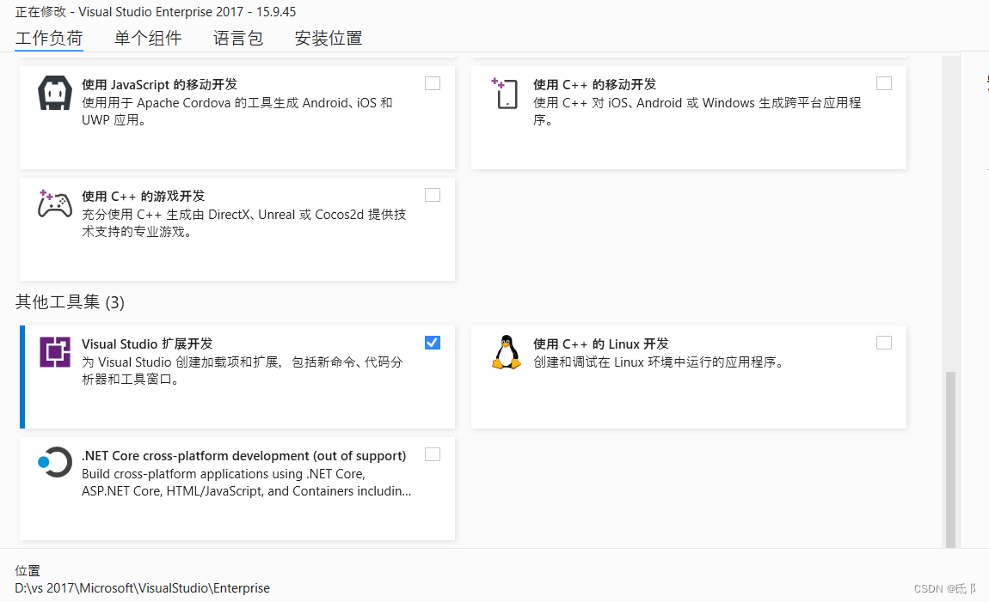Click the install path D:\vs 2017 text
Viewport: 989px width, 602px height.
point(143,588)
